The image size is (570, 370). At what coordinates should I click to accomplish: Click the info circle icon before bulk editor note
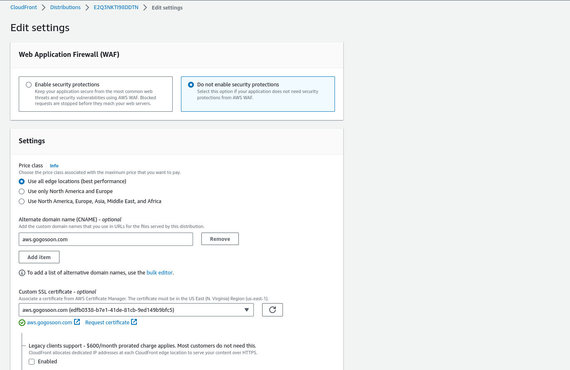22,272
